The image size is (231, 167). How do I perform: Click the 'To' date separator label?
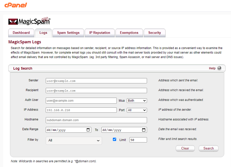pos(96,130)
